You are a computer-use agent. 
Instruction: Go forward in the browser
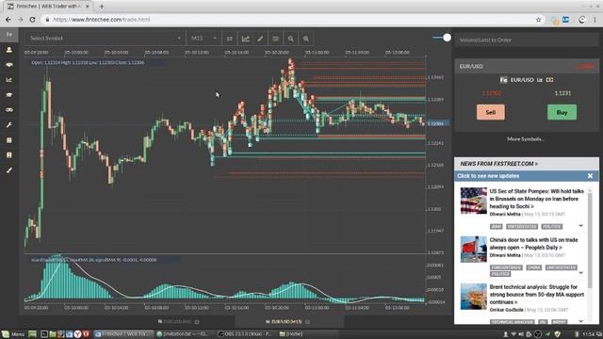(21, 19)
